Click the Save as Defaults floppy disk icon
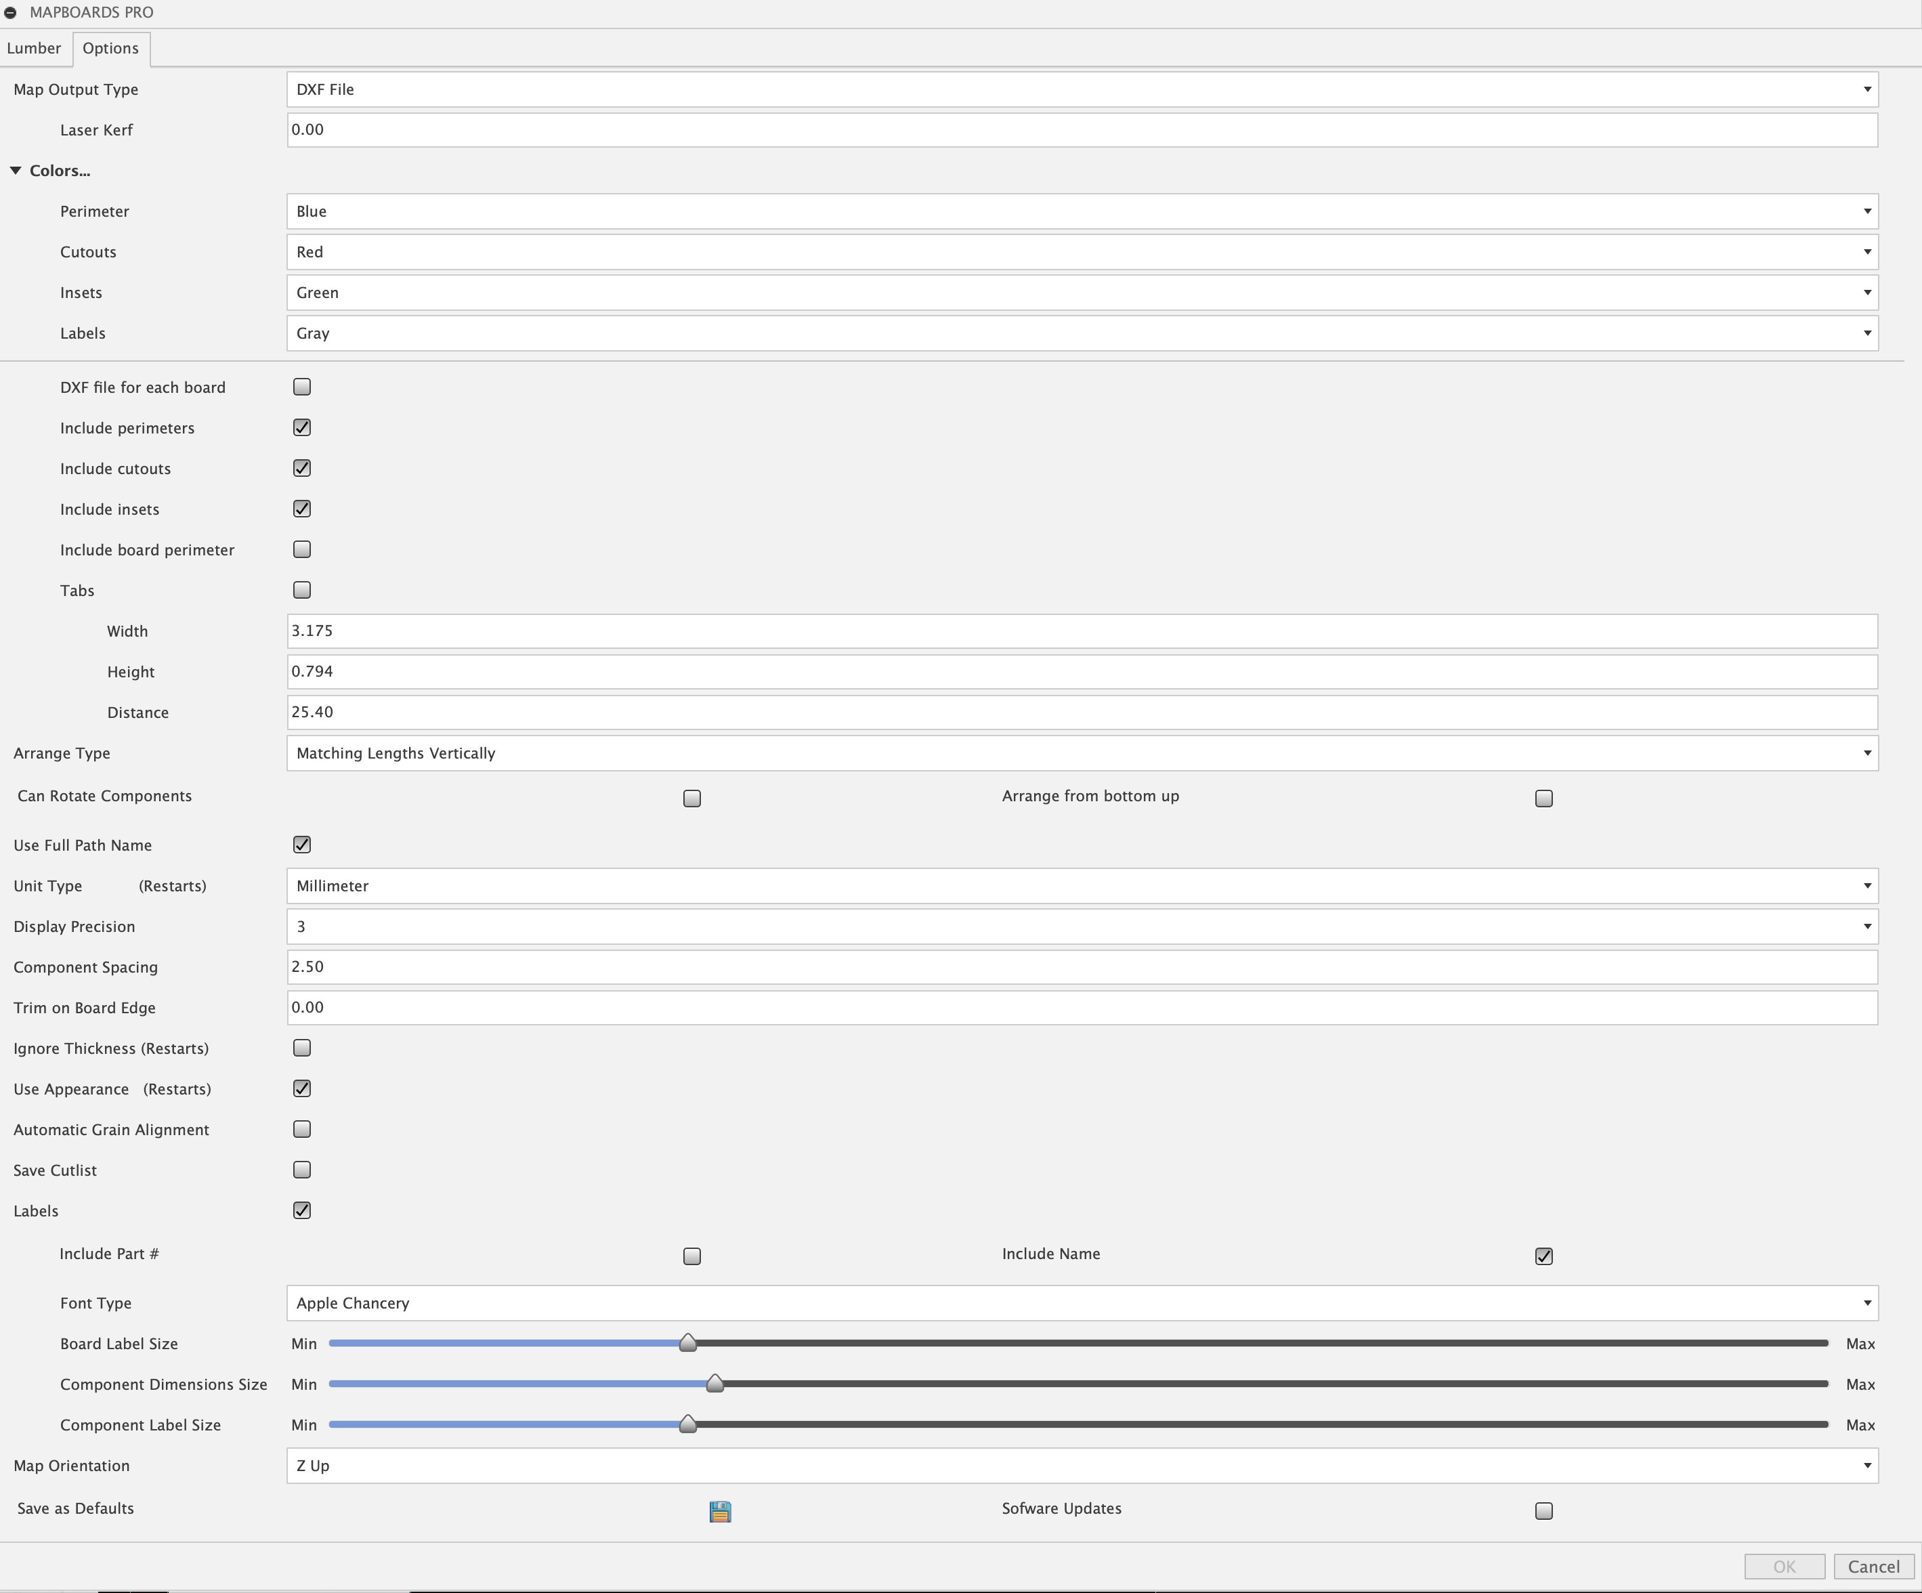This screenshot has width=1922, height=1593. point(719,1510)
